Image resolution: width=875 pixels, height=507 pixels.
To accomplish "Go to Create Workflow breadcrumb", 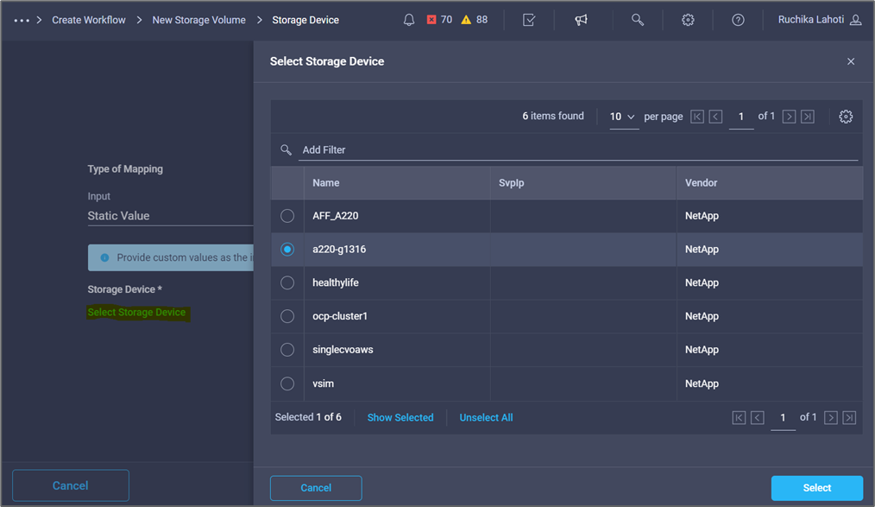I will tap(89, 20).
